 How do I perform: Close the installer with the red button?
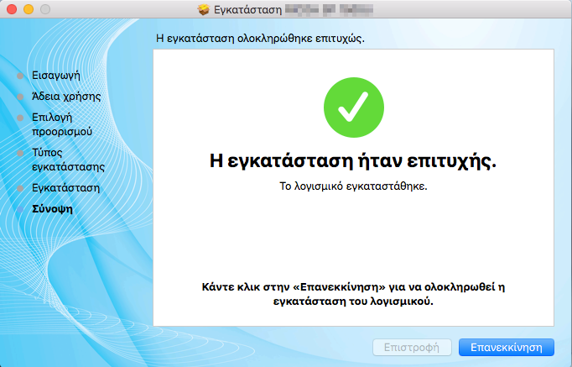click(12, 9)
